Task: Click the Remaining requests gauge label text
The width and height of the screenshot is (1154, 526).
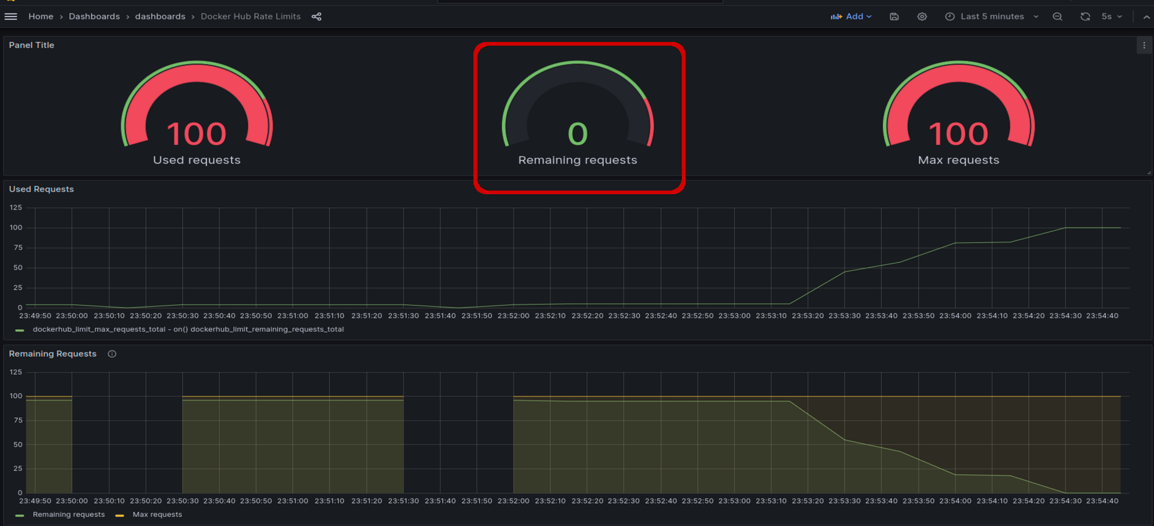Action: coord(578,160)
